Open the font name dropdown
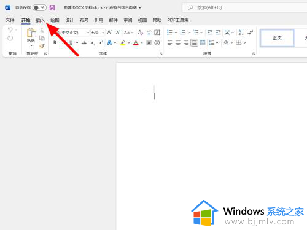 (x=88, y=33)
